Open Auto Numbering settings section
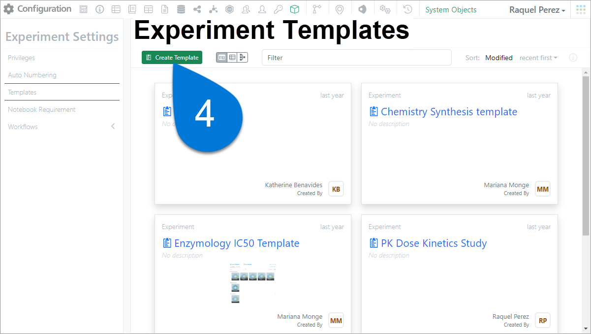 [32, 75]
